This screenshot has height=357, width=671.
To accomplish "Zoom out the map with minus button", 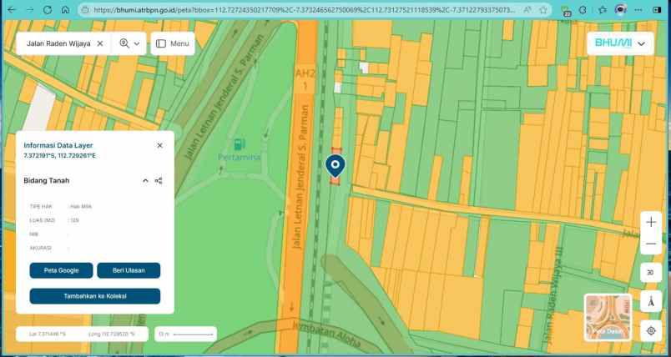I will point(651,244).
